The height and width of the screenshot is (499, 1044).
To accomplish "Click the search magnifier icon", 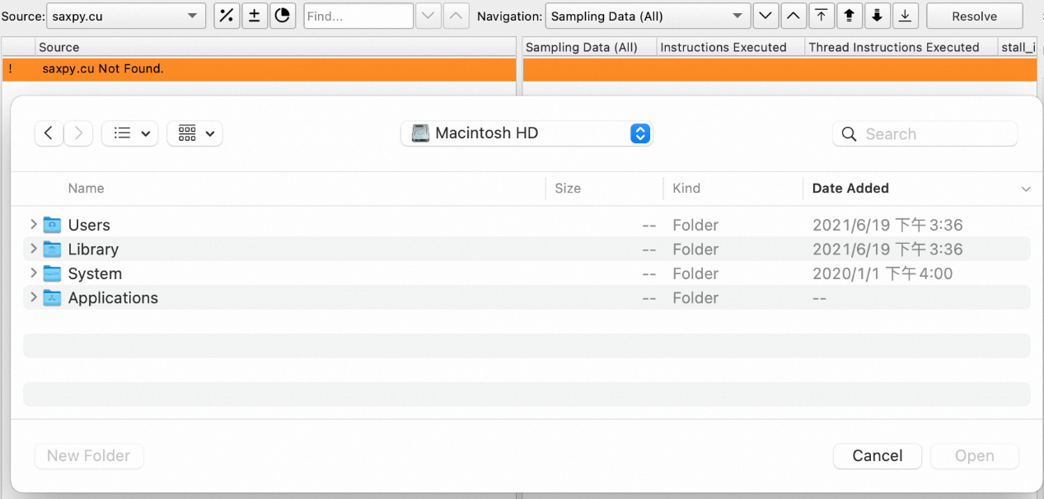I will click(849, 134).
